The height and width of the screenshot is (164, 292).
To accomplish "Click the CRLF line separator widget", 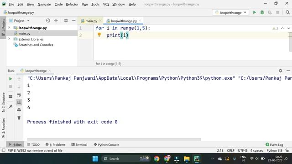I will point(230,150).
